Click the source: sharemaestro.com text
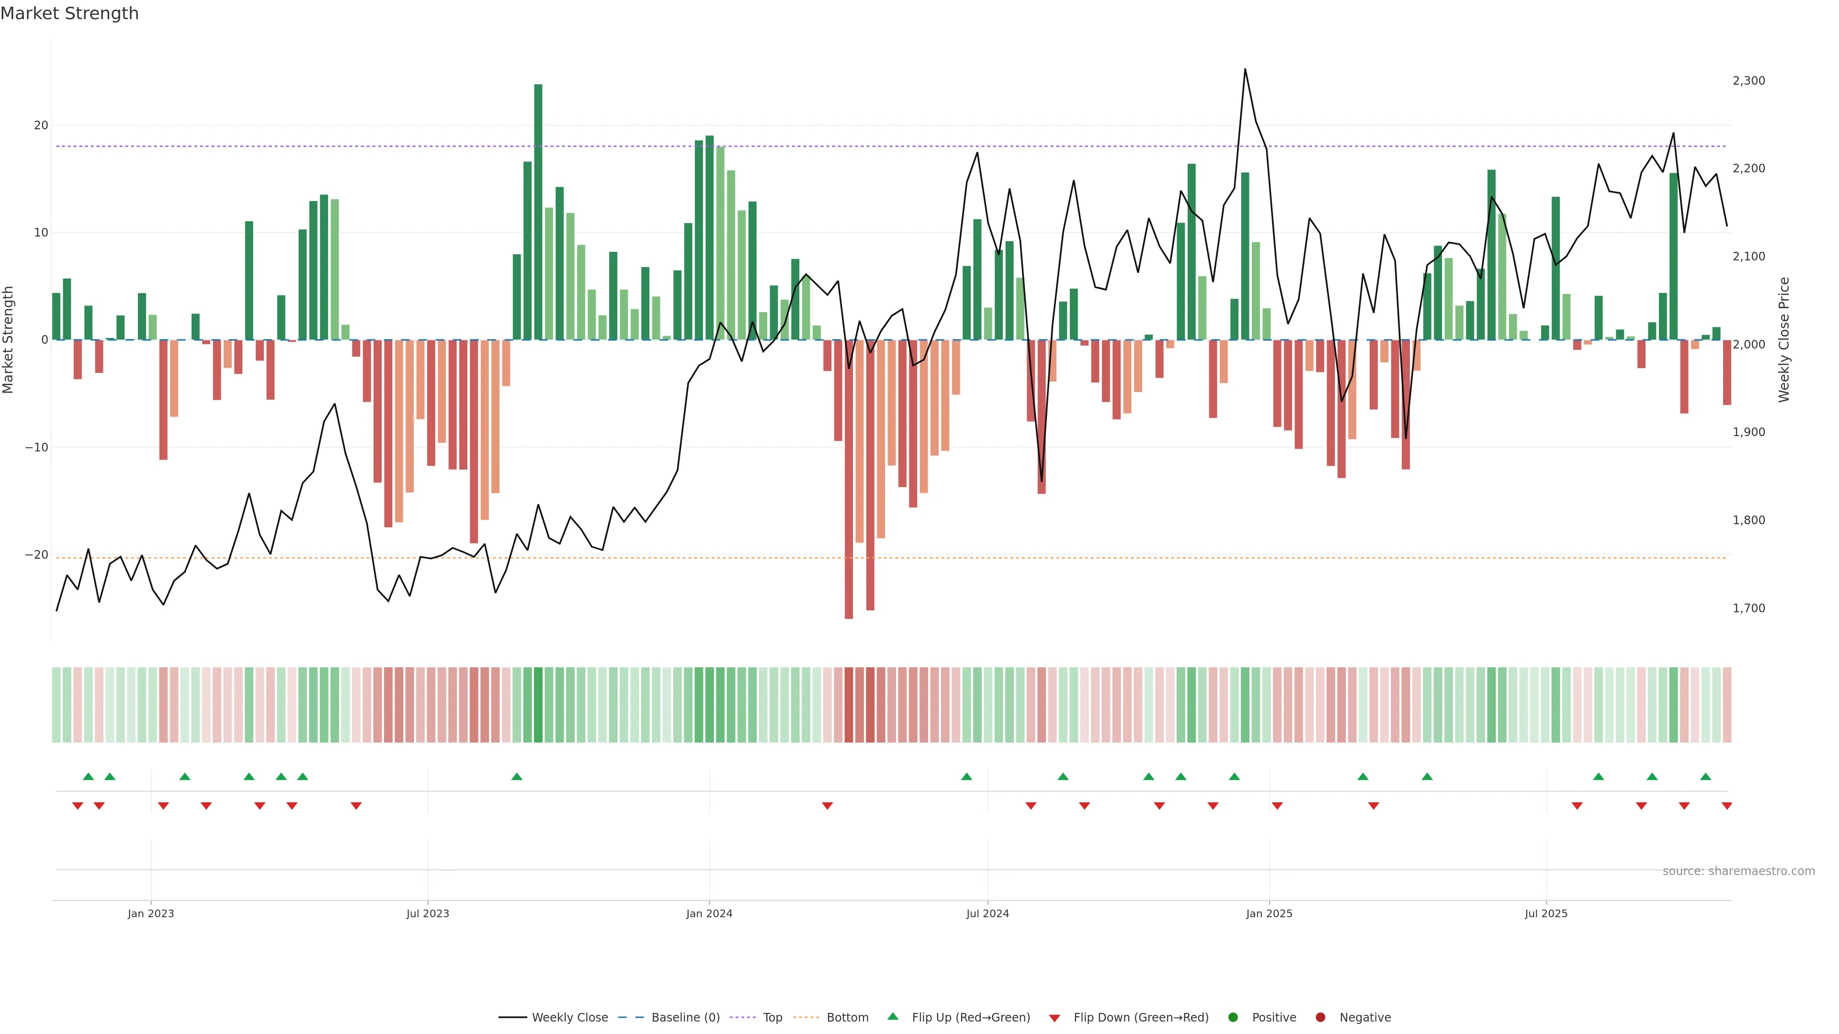 (x=1738, y=871)
